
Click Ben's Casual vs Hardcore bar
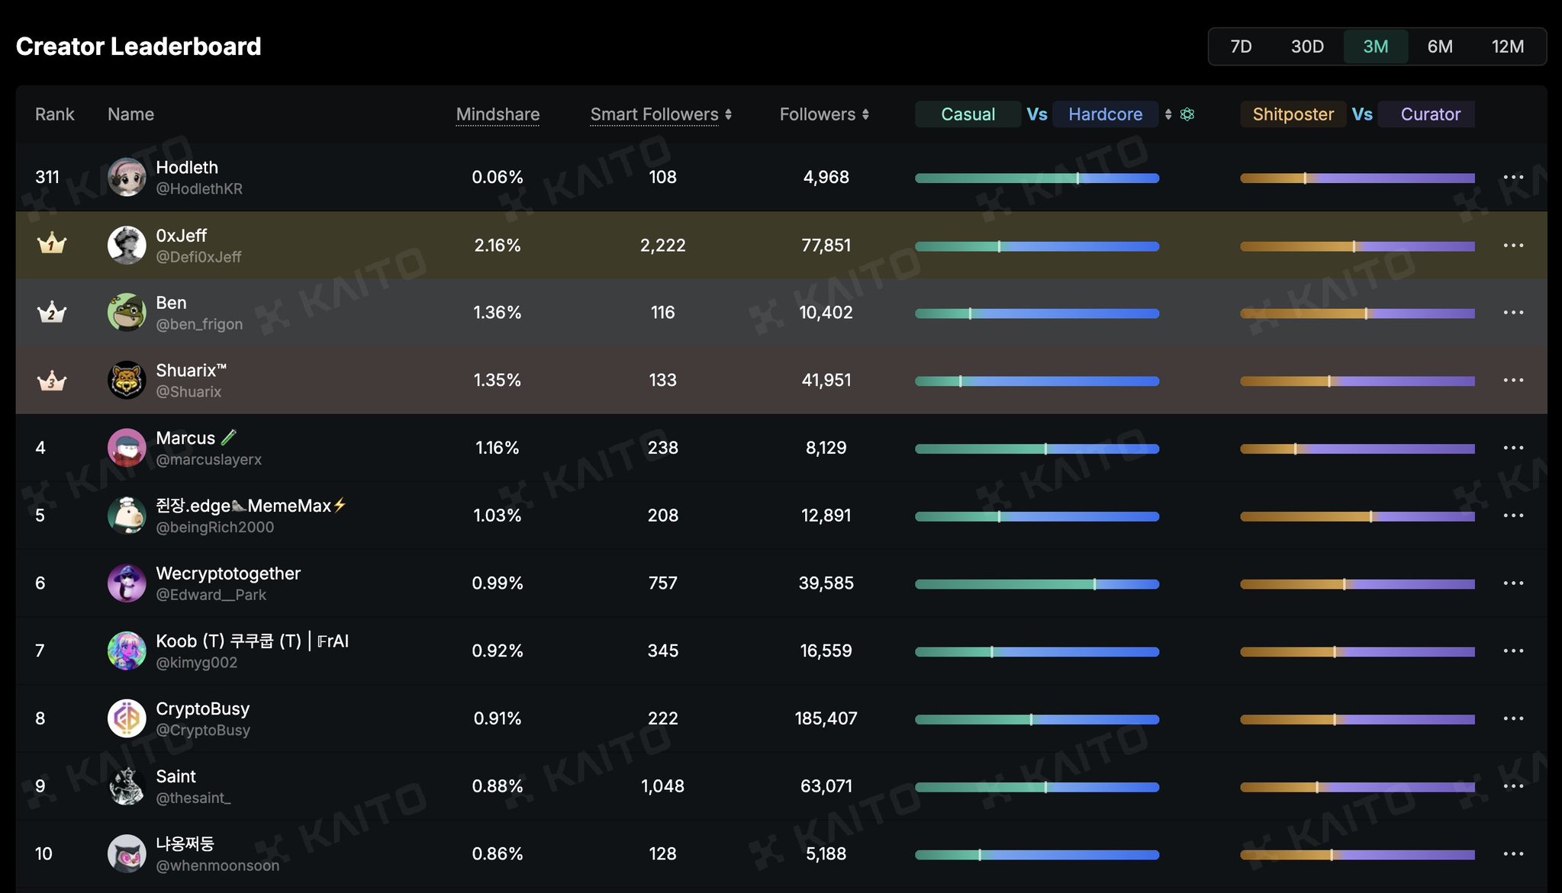(1036, 313)
